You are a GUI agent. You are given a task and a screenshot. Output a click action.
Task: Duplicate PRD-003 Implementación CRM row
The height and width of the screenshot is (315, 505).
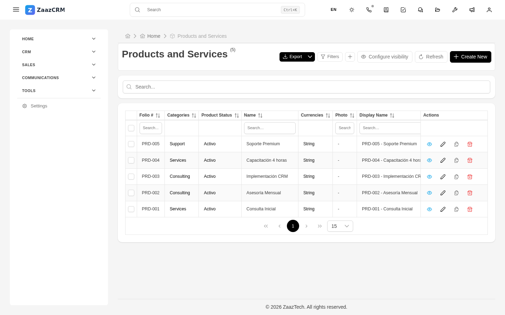pos(456,177)
